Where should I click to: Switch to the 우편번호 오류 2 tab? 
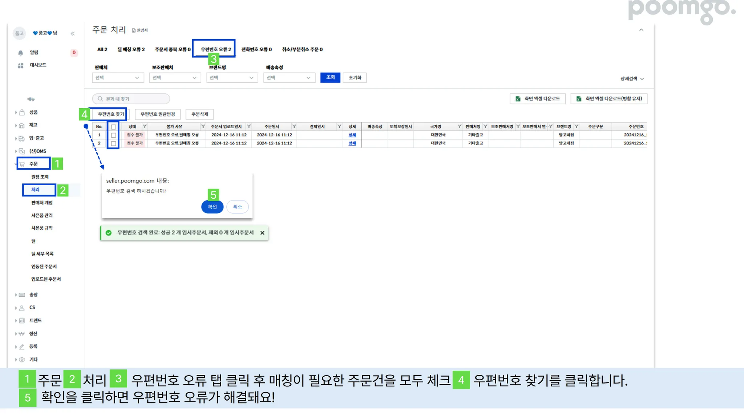(x=216, y=49)
